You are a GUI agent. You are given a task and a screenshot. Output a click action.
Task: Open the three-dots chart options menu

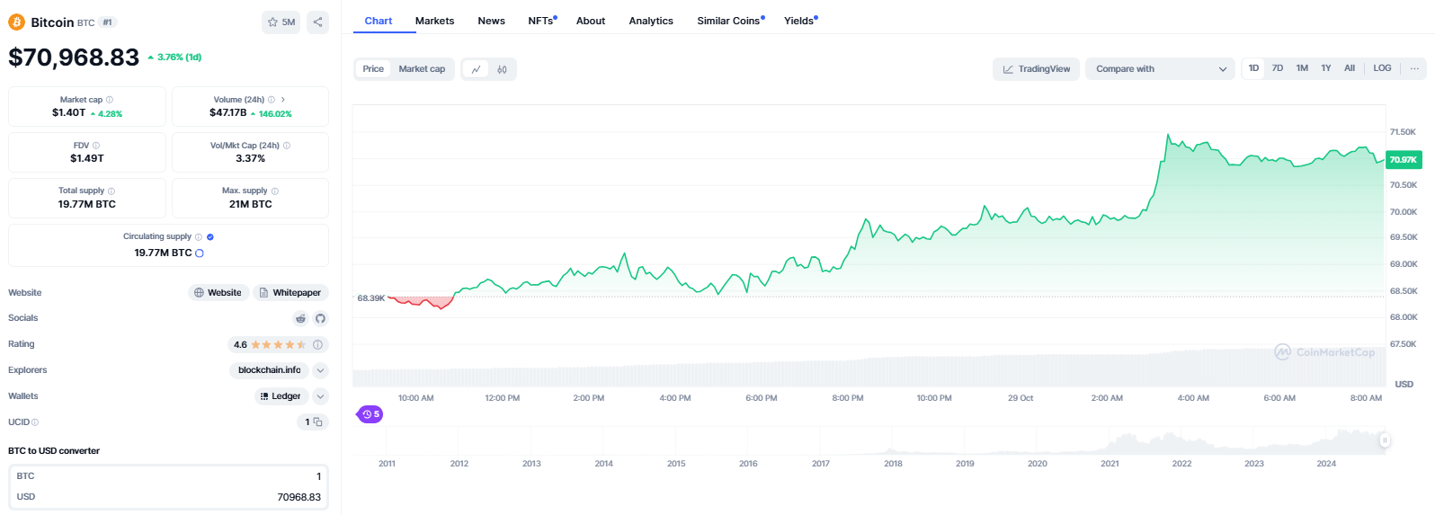pos(1414,68)
